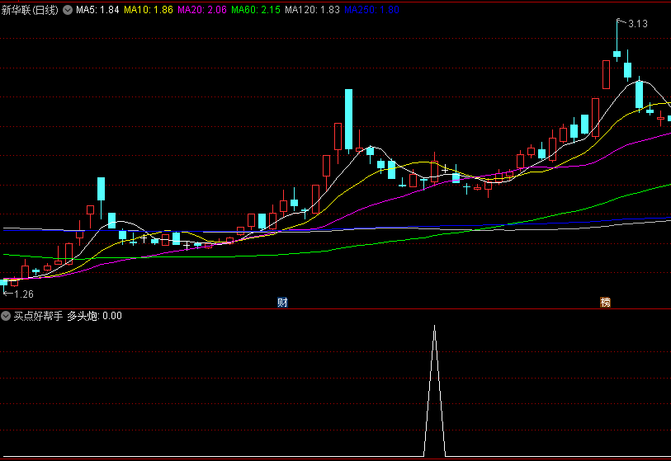This screenshot has width=671, height=461.
Task: Expand the 买点好帮手 indicator dropdown arrow
Action: [6, 316]
